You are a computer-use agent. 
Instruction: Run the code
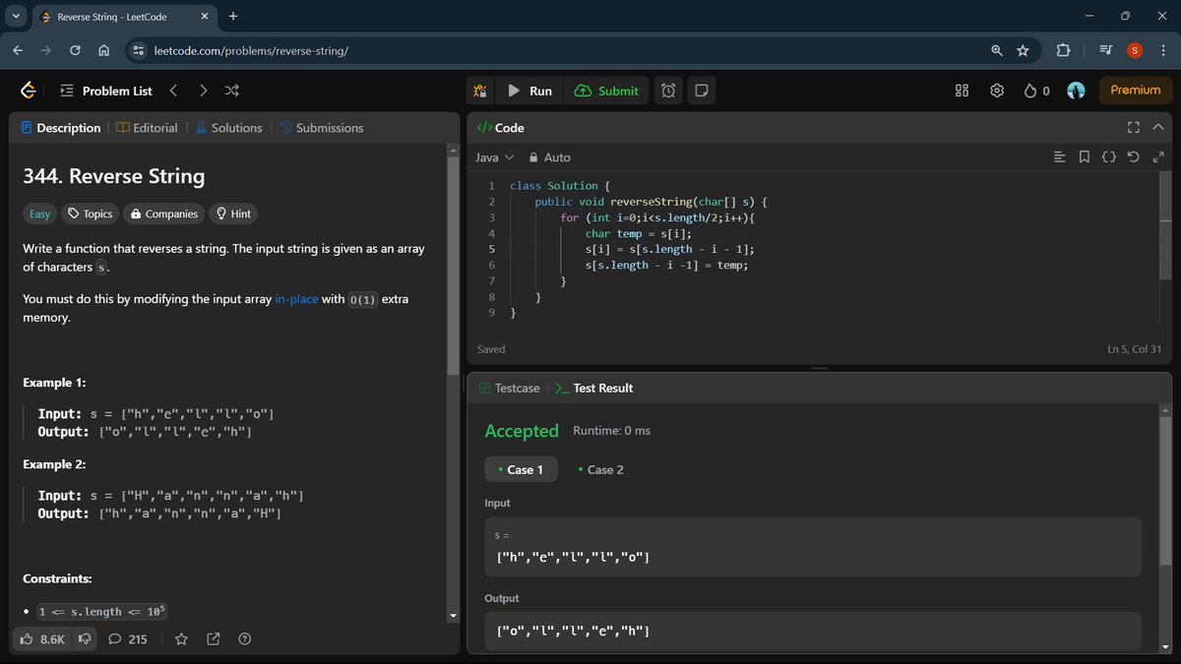(530, 91)
